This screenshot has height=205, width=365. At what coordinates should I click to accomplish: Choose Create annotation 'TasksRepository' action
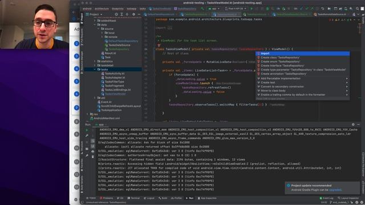coord(302,74)
